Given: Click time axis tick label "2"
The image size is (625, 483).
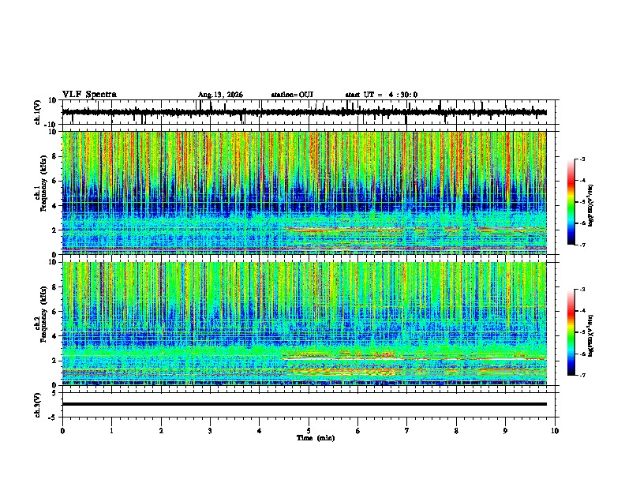Looking at the screenshot, I should point(161,431).
